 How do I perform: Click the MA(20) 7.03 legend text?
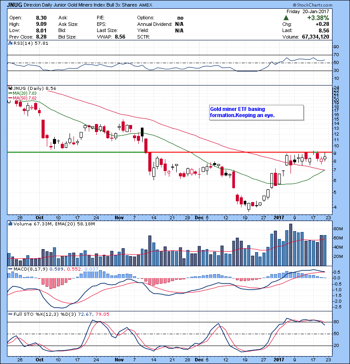[x=24, y=93]
